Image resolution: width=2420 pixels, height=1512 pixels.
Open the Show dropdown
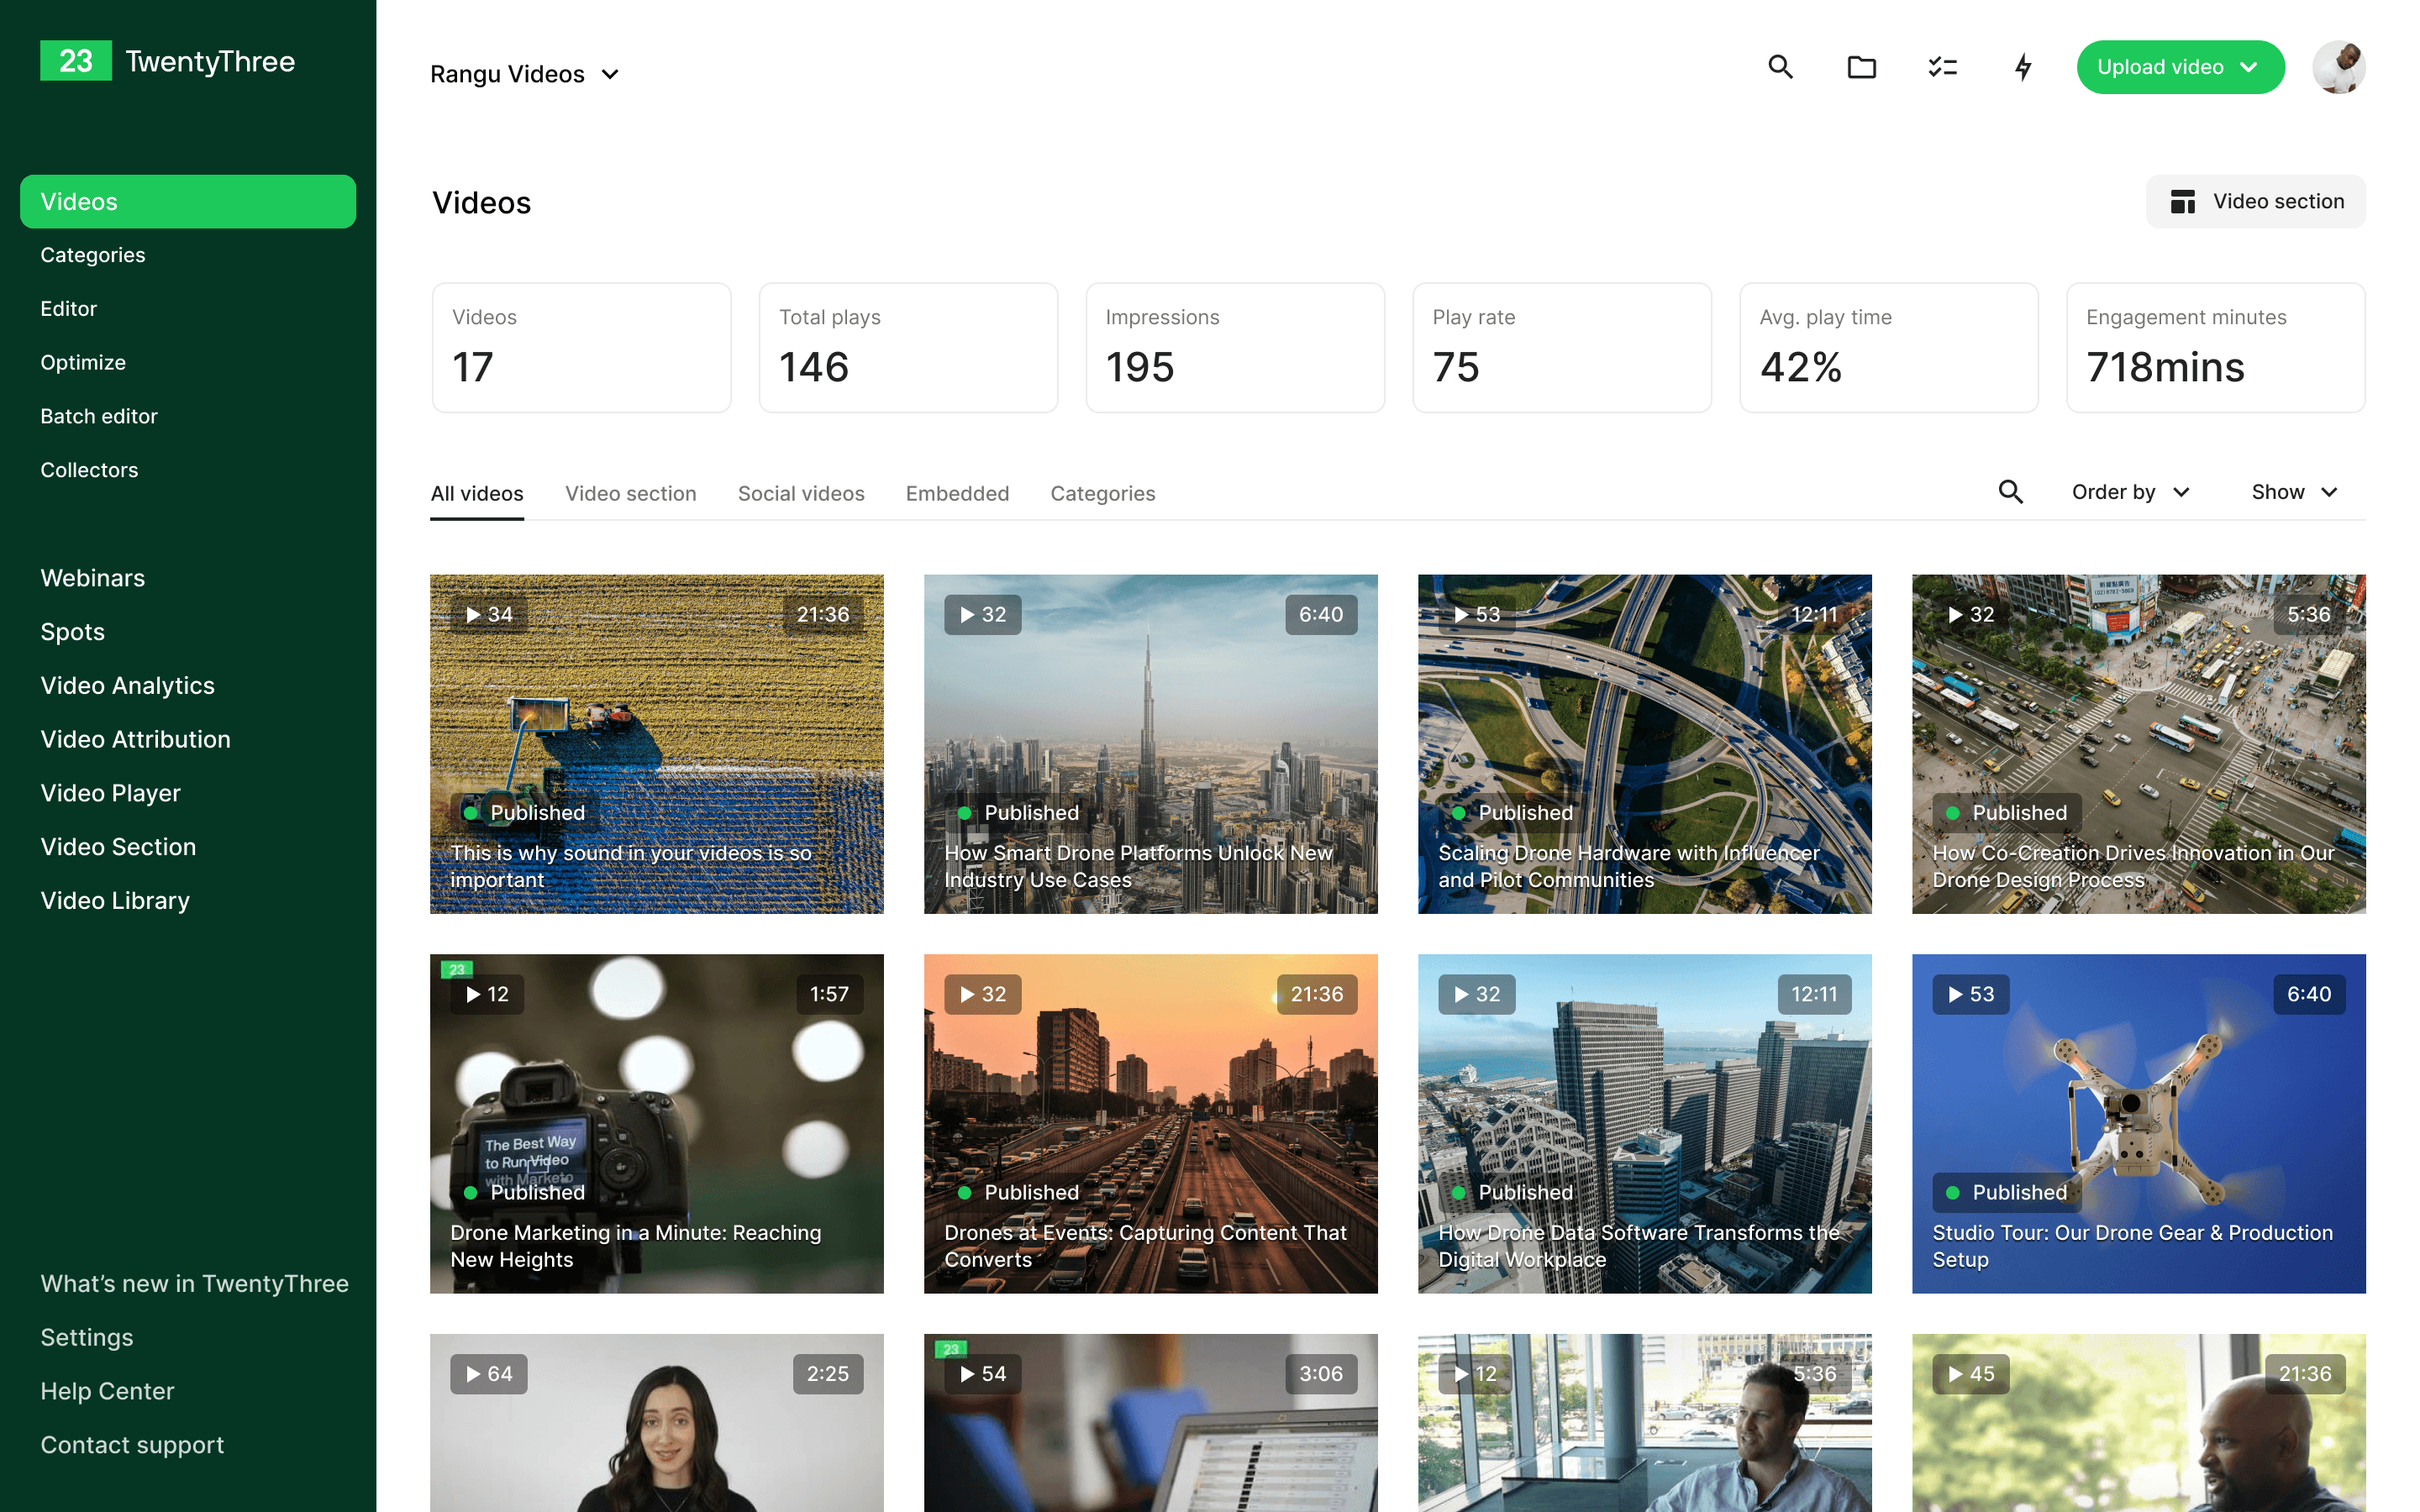(2294, 492)
